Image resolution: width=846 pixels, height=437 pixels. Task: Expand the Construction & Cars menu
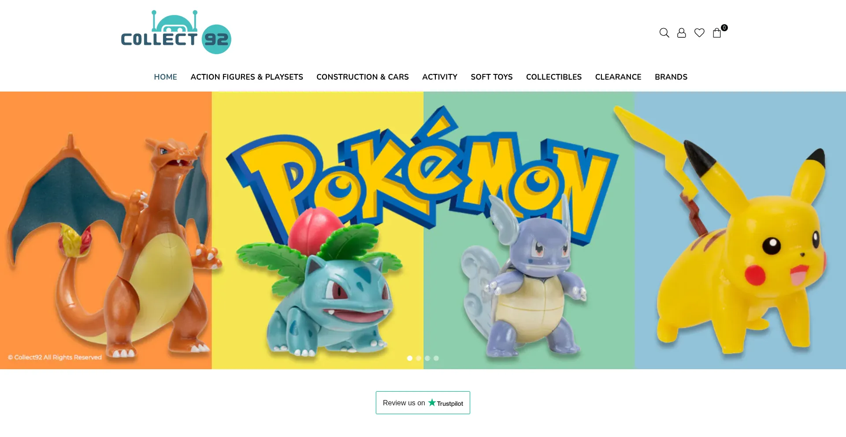click(363, 77)
